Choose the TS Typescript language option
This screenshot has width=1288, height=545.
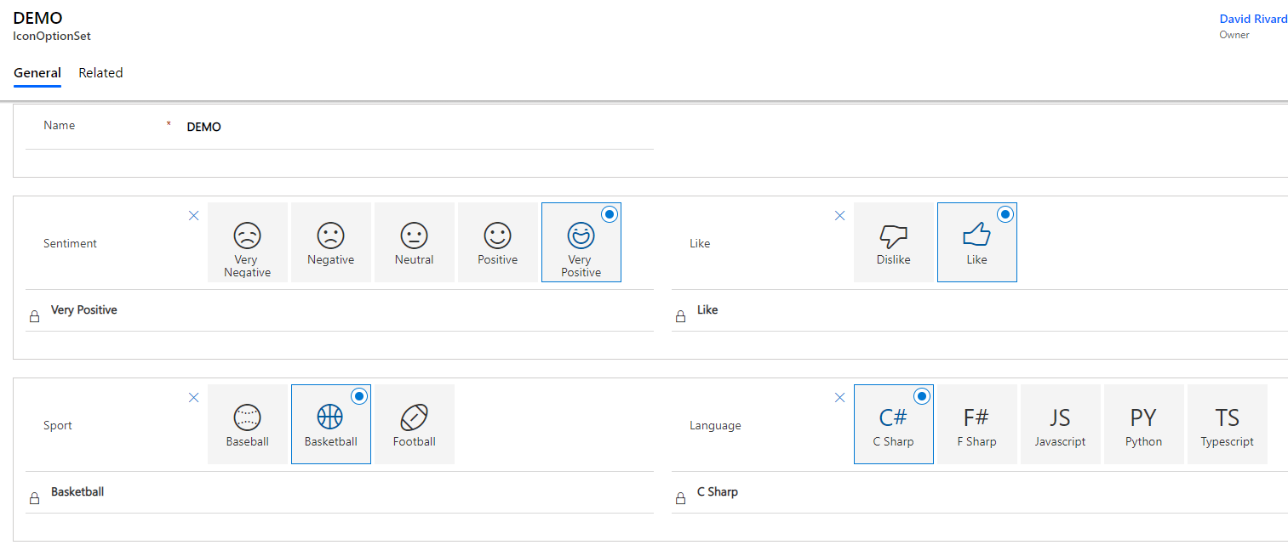point(1227,424)
